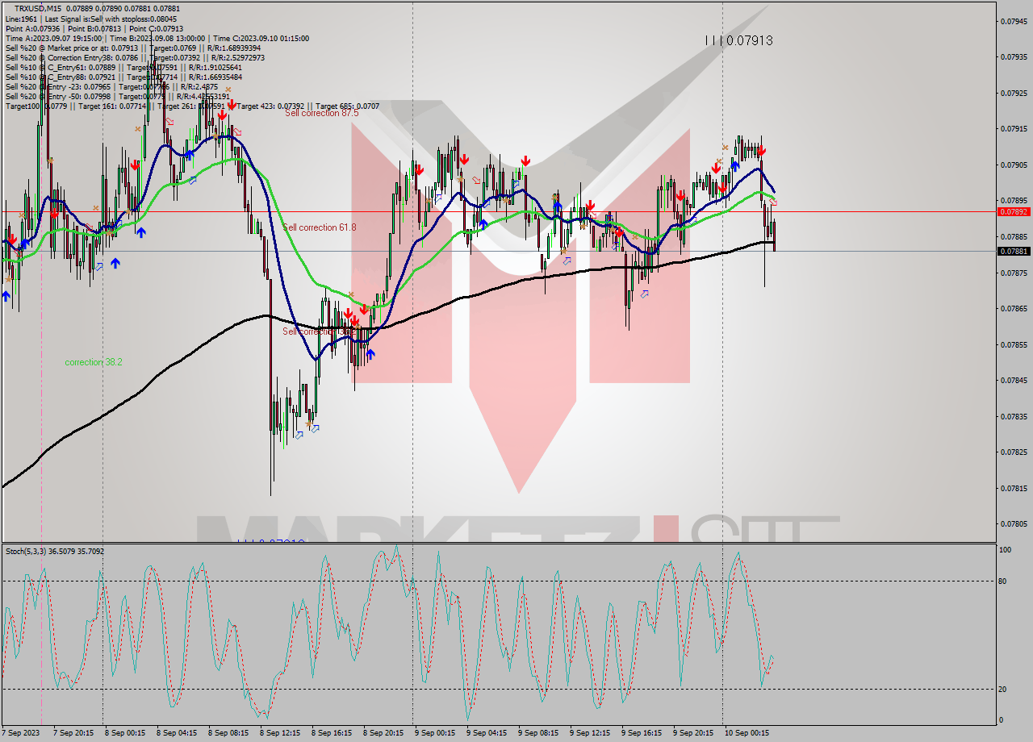This screenshot has height=742, width=1033.
Task: Click the red sell arrow beside 'Sell correction 87.5'
Action: tap(232, 105)
